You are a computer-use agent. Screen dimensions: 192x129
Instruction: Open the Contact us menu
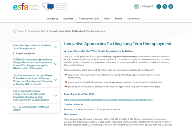click(52, 18)
